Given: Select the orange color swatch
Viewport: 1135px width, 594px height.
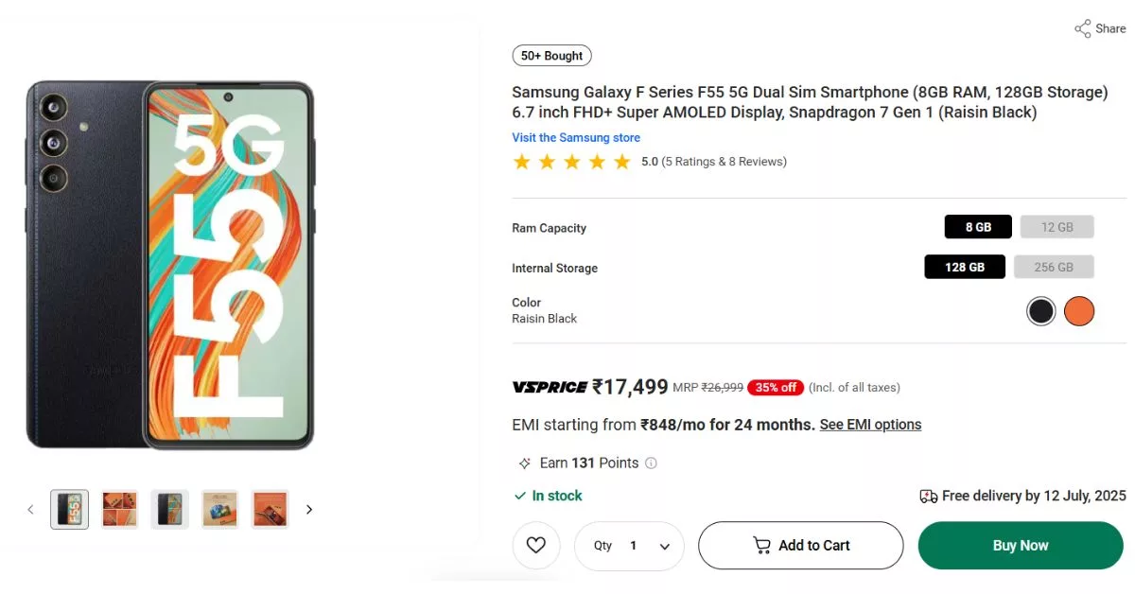Looking at the screenshot, I should pyautogui.click(x=1078, y=310).
